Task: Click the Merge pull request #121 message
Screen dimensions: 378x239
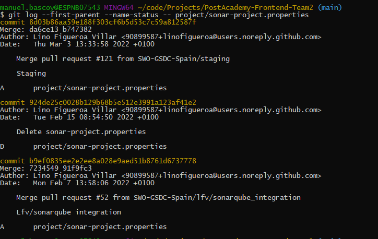Action: click(x=123, y=59)
